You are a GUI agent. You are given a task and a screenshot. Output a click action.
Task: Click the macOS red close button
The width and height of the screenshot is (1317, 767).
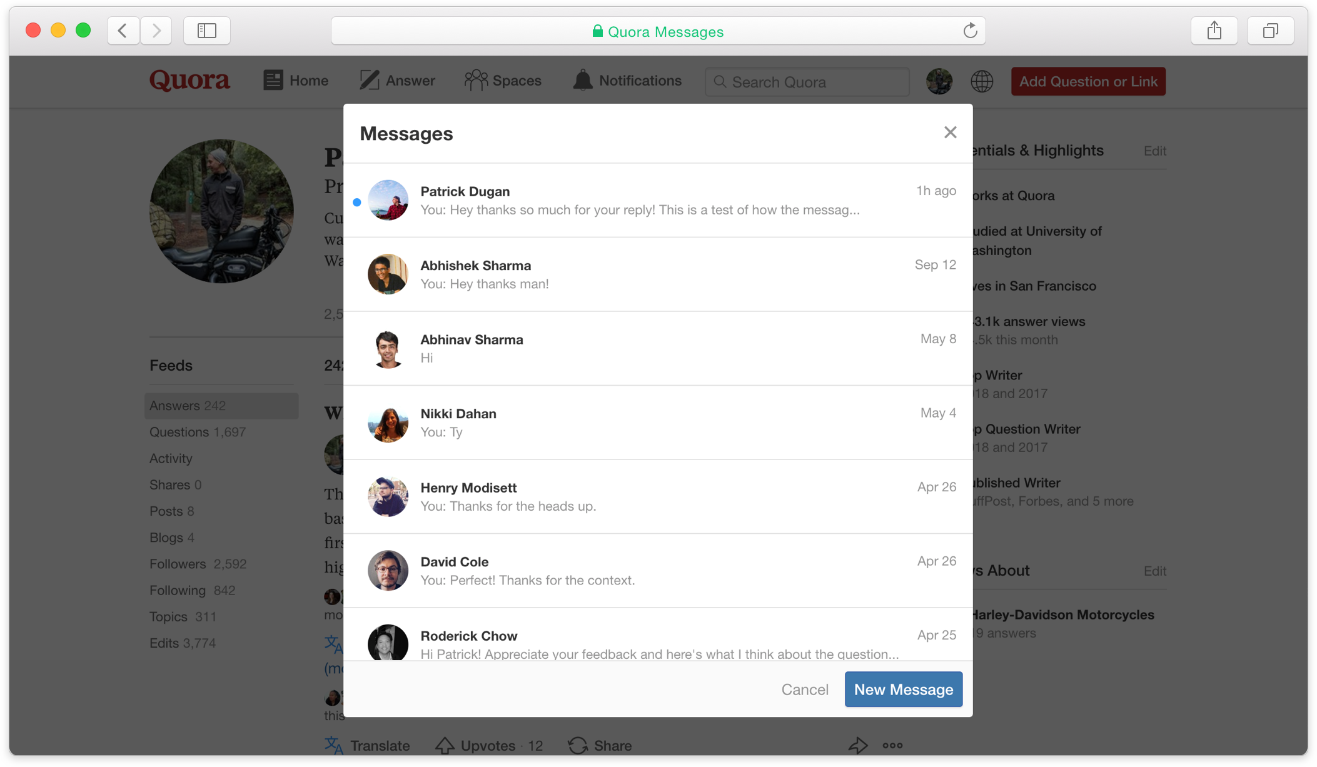tap(33, 31)
